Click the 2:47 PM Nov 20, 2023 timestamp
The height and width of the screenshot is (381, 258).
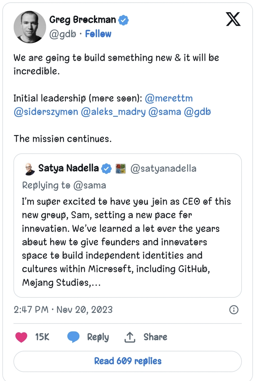coord(63,309)
